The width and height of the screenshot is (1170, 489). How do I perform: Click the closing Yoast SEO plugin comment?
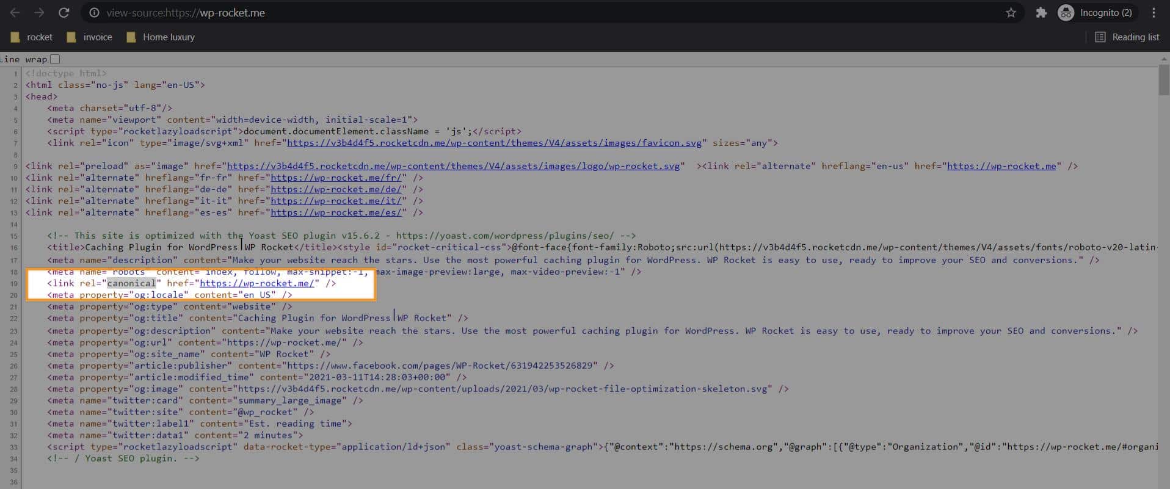pos(123,458)
